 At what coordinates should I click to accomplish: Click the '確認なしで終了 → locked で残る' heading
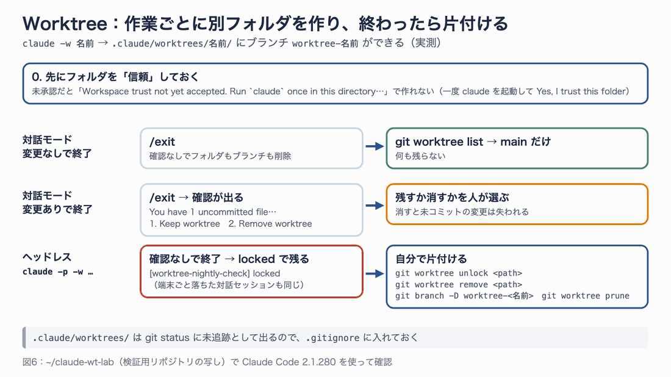click(x=229, y=259)
